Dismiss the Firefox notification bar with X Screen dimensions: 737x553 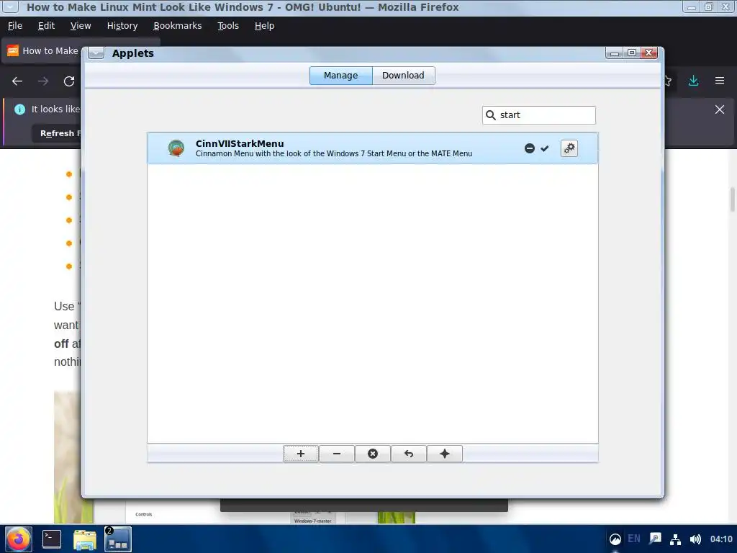click(720, 109)
